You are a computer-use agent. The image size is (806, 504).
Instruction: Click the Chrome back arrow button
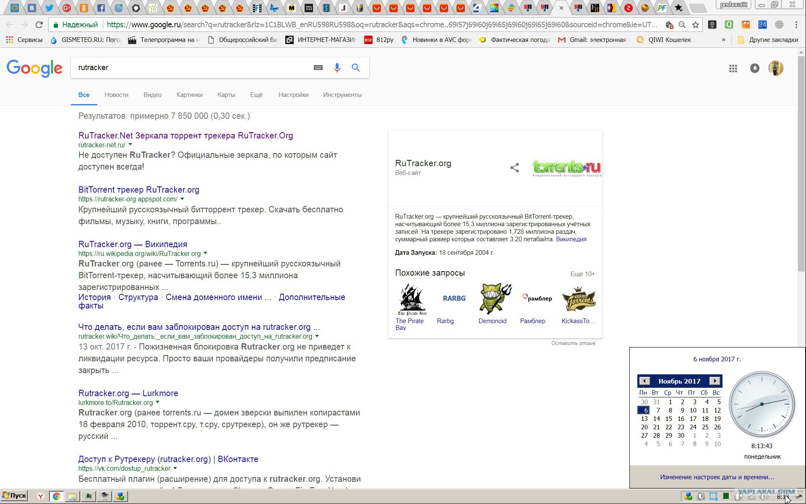tap(10, 25)
